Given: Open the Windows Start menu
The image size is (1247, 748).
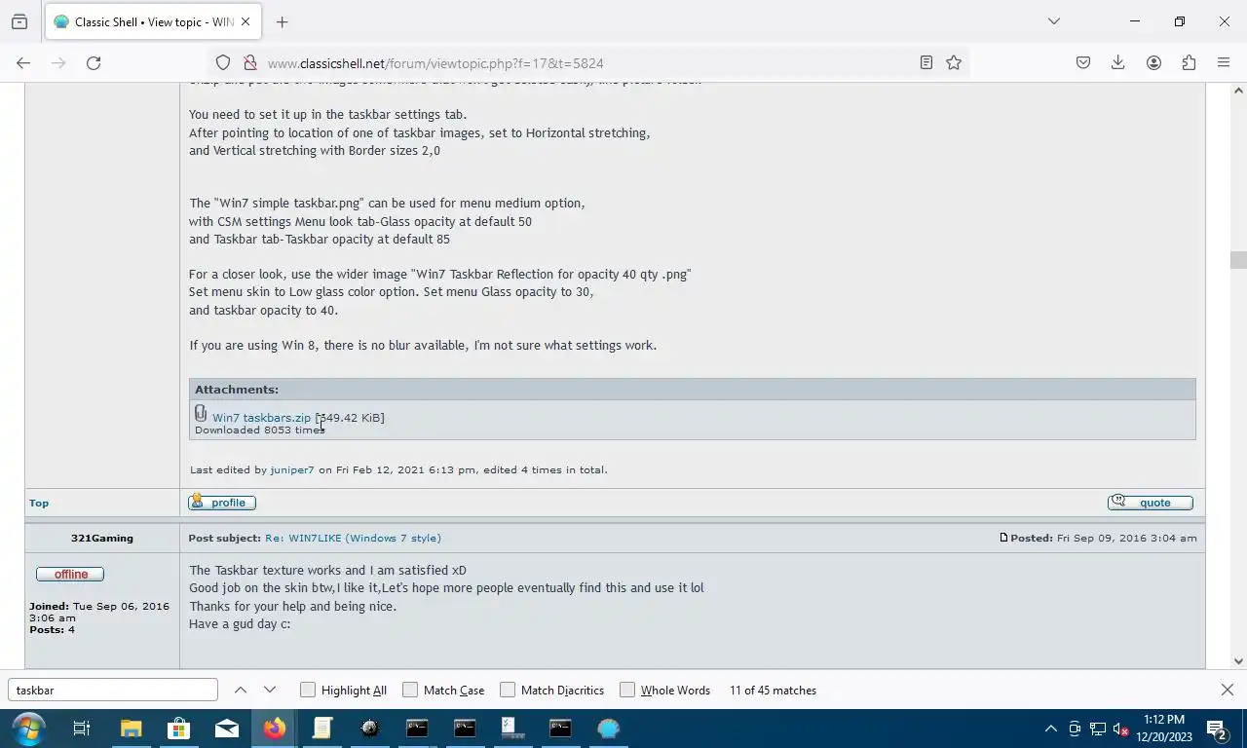Looking at the screenshot, I should click(x=27, y=728).
